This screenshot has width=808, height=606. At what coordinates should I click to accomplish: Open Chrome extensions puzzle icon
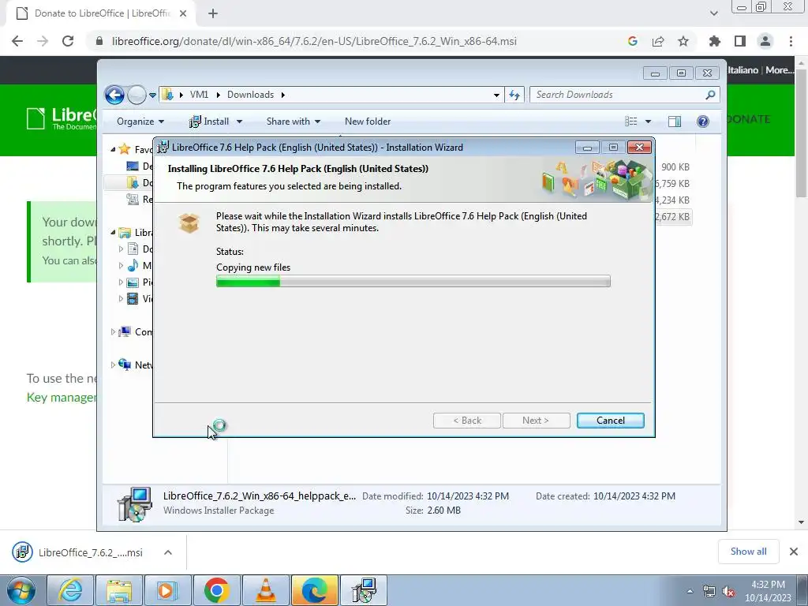click(715, 41)
